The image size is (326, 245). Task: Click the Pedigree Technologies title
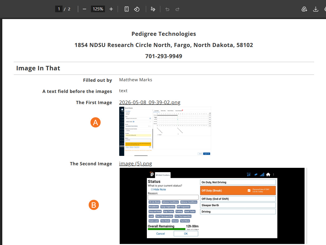(164, 34)
